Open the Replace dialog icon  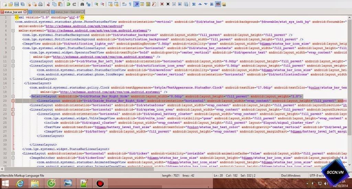[88, 4]
